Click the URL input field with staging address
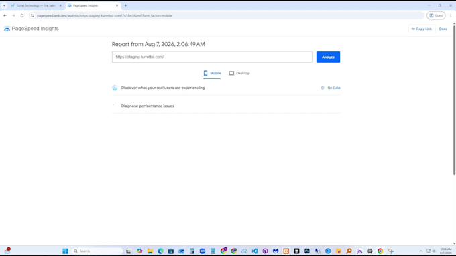 [213, 57]
